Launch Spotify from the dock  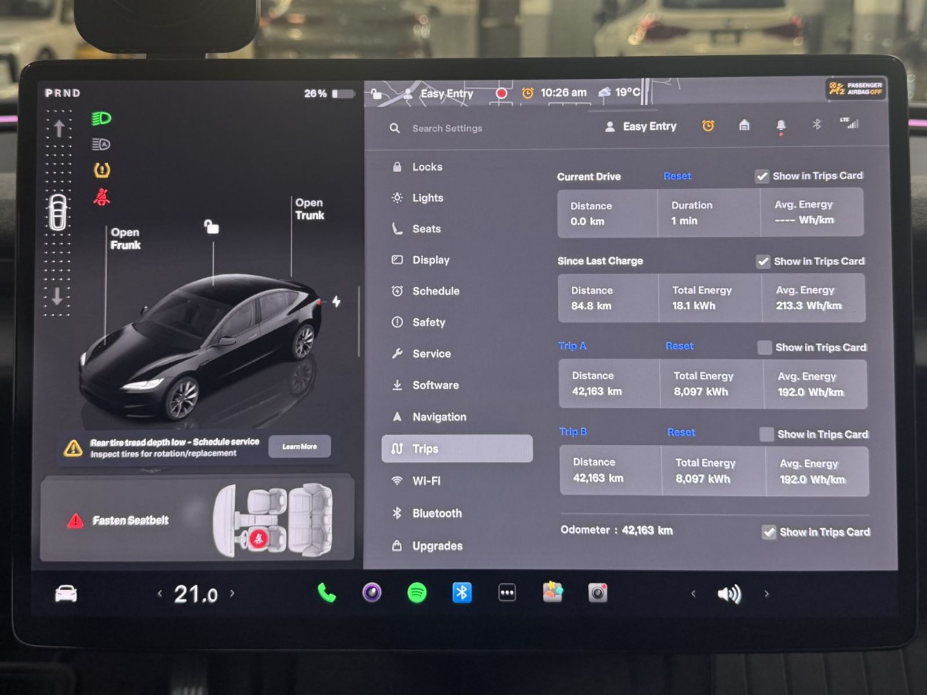coord(417,592)
